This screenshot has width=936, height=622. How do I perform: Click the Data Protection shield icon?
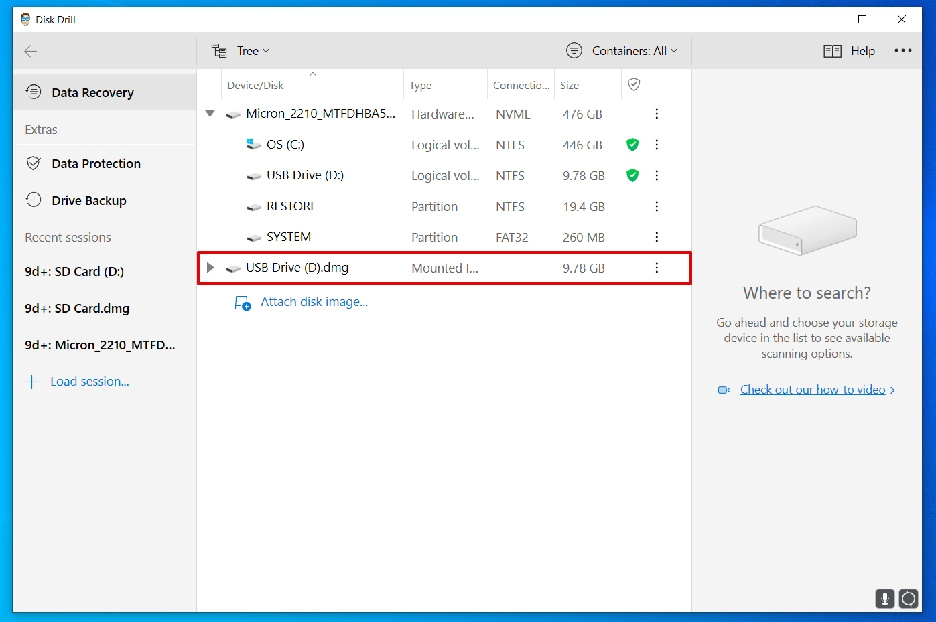[x=34, y=163]
